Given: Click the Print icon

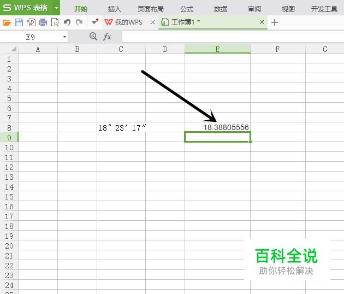Looking at the screenshot, I should click(43, 22).
